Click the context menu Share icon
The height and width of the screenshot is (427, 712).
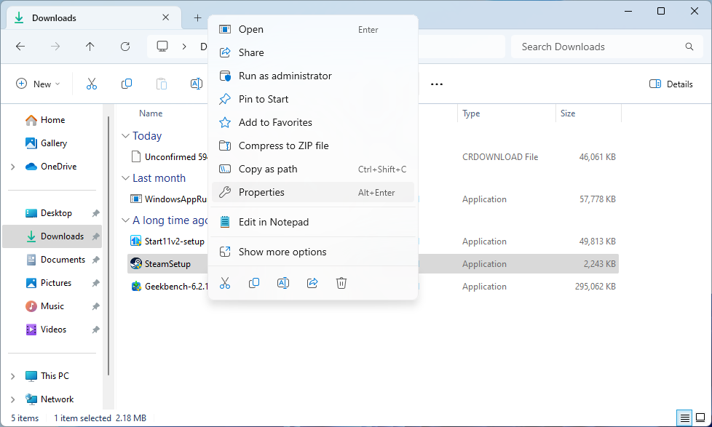click(x=312, y=283)
